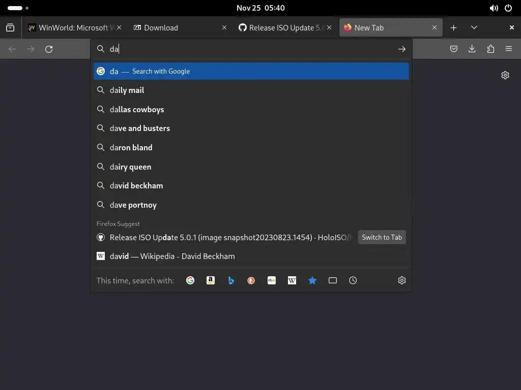
Task: Go forward with the forward arrow
Action: coord(31,49)
